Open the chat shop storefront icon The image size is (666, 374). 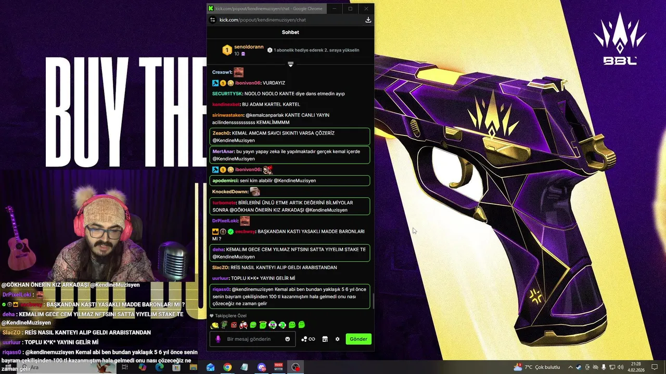(325, 339)
